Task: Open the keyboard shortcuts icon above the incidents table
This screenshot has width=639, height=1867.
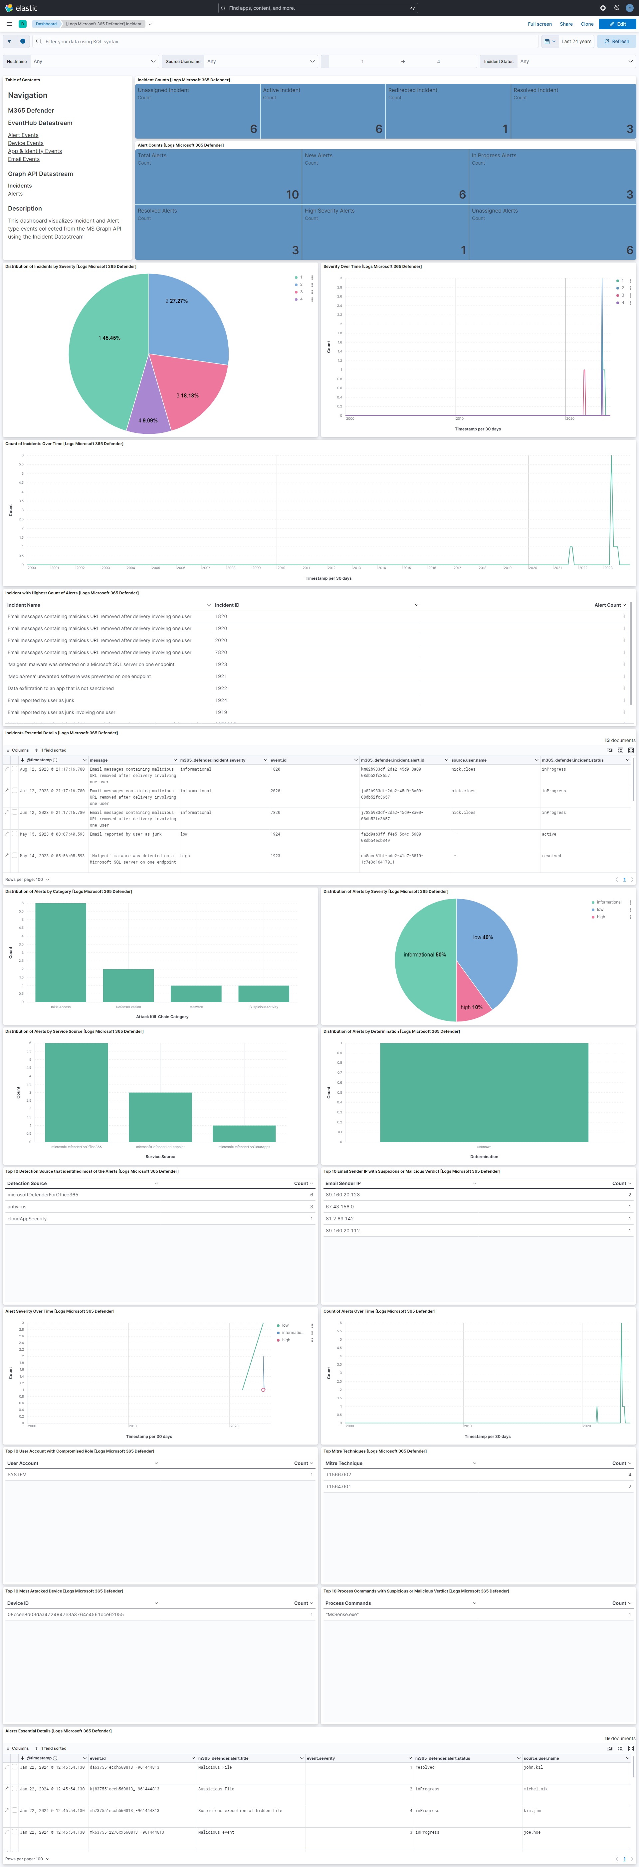Action: 609,751
